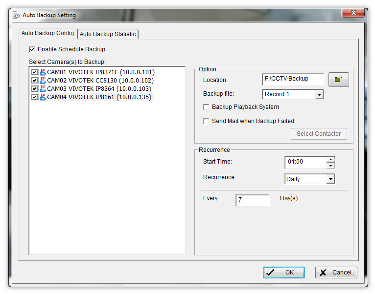The width and height of the screenshot is (375, 294).
Task: Switch to Auto Backup Statistic tab
Action: pyautogui.click(x=108, y=34)
